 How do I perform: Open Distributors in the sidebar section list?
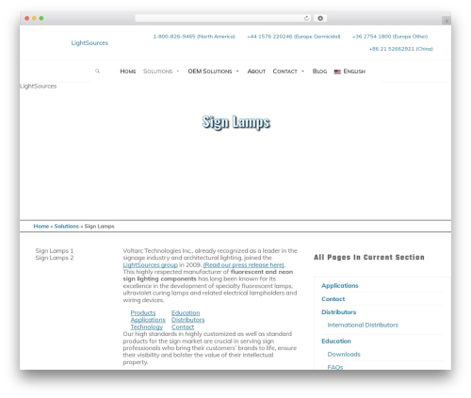(338, 312)
